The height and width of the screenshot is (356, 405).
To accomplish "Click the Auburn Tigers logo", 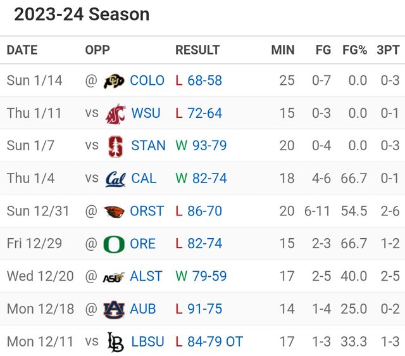I will point(115,309).
